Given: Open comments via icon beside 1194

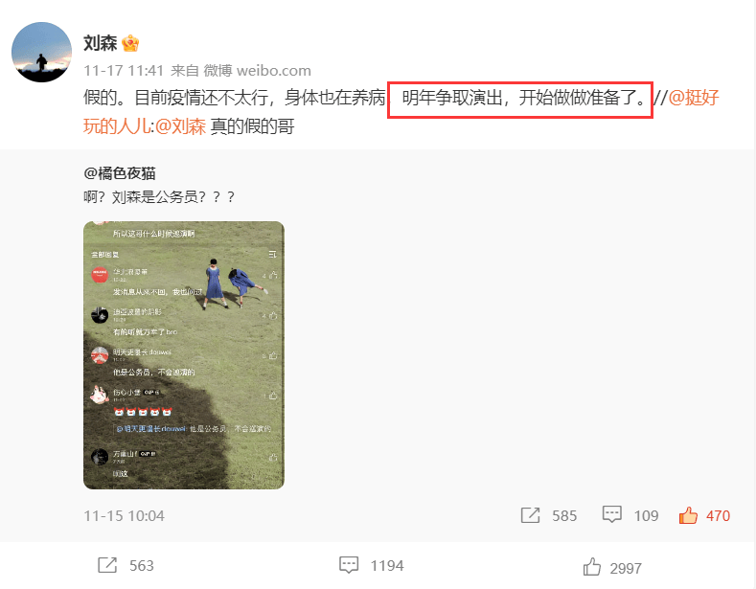Looking at the screenshot, I should coord(349,565).
